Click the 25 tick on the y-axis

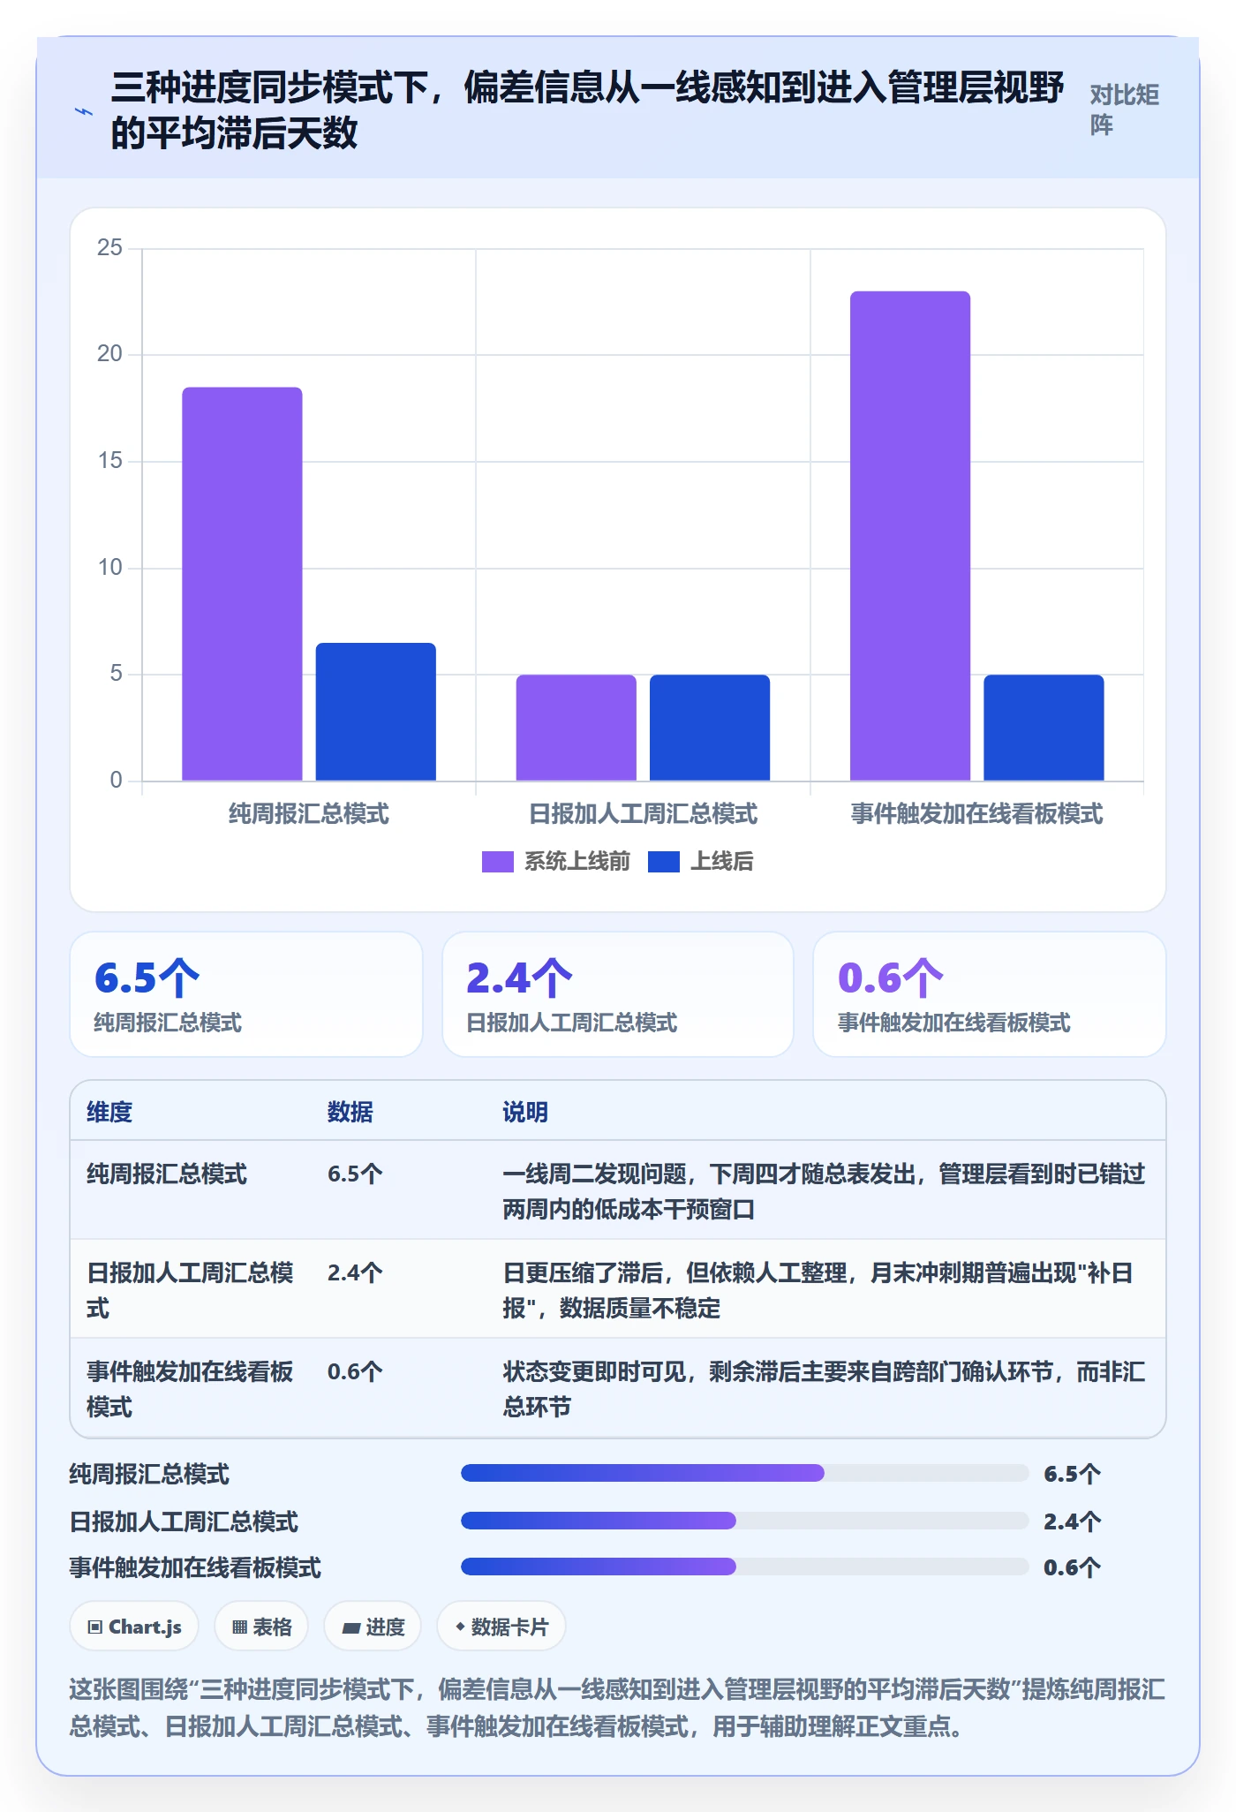109,247
